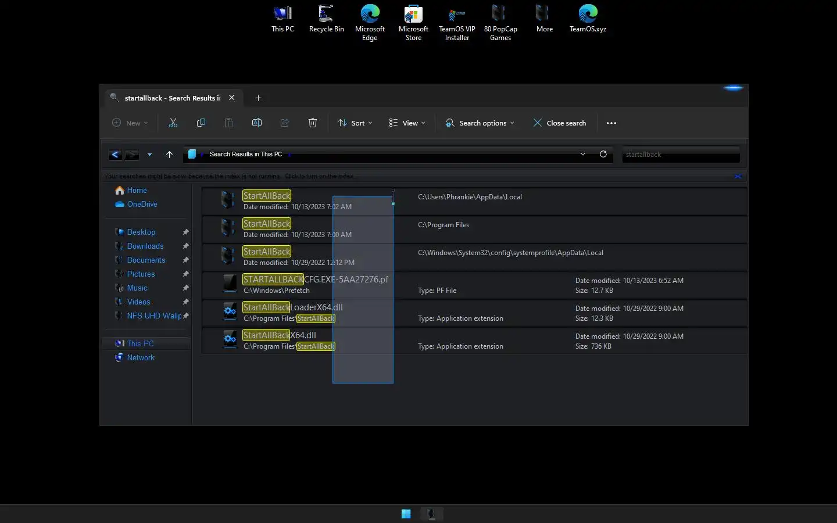Viewport: 837px width, 523px height.
Task: Click File Explorer in the taskbar
Action: coord(431,514)
